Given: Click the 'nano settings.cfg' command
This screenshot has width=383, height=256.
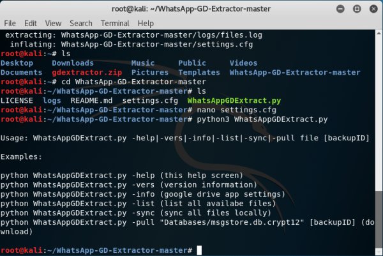Looking at the screenshot, I should (x=236, y=110).
